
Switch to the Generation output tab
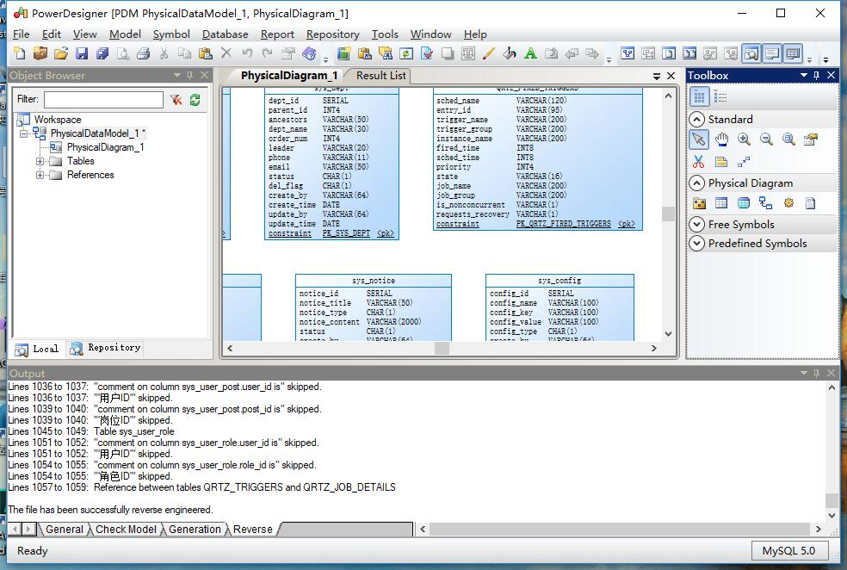tap(195, 529)
